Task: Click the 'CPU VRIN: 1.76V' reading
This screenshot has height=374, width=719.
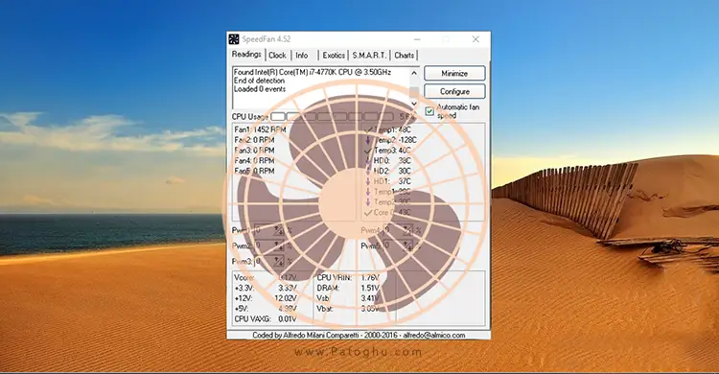Action: tap(348, 278)
